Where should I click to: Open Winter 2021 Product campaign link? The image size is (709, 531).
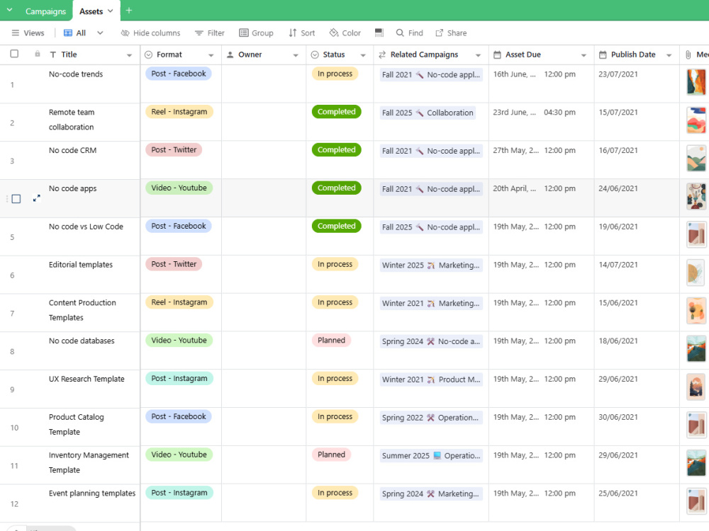pos(431,379)
